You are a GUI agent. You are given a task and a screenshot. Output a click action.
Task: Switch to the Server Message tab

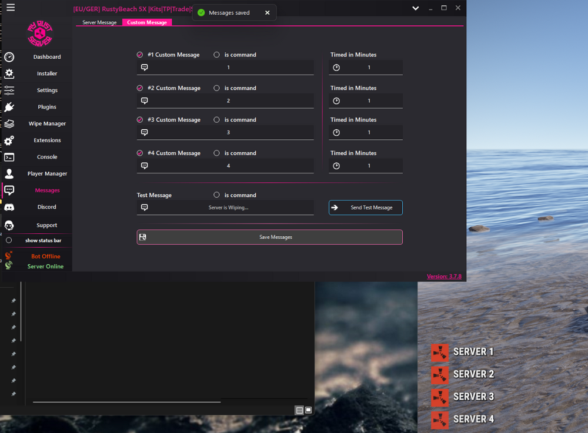pos(98,22)
